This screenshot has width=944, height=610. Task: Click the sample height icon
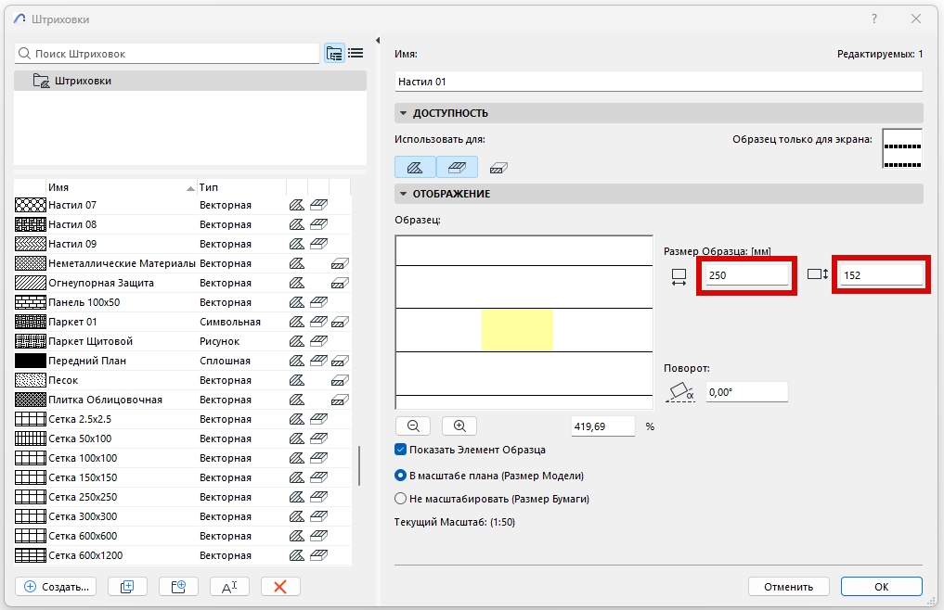click(x=818, y=274)
